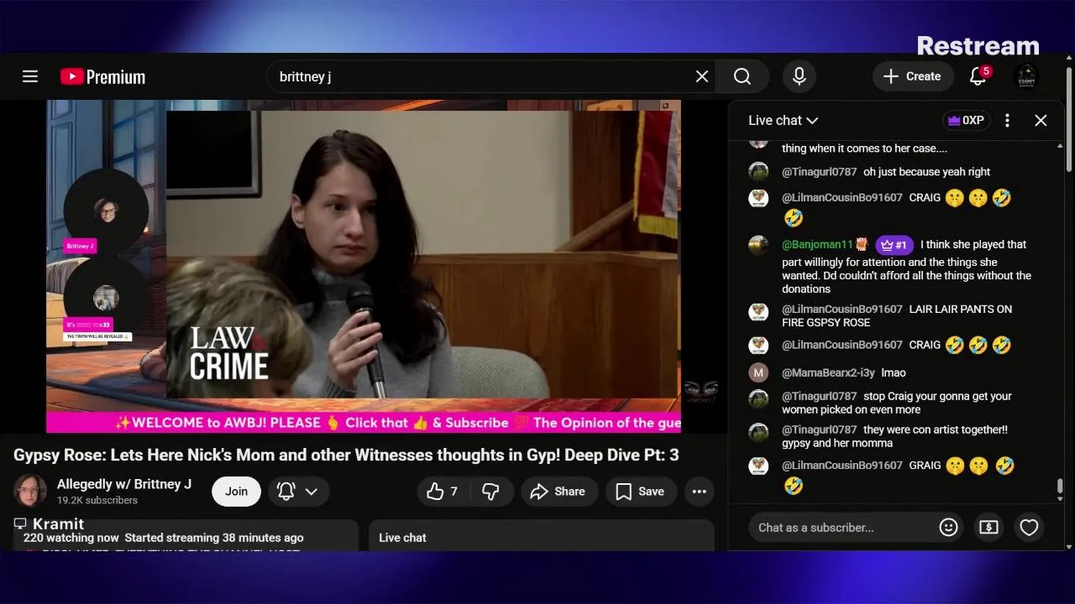Image resolution: width=1075 pixels, height=604 pixels.
Task: Expand notification bell preference dropdown
Action: click(x=298, y=492)
